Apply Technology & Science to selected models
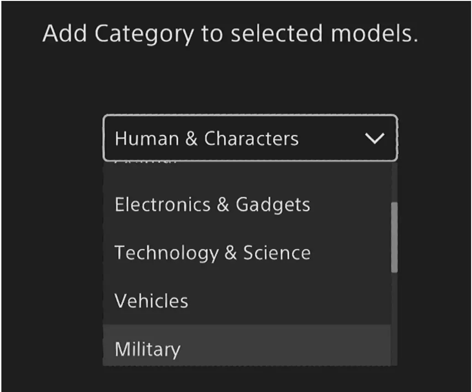The width and height of the screenshot is (472, 392). pyautogui.click(x=212, y=253)
